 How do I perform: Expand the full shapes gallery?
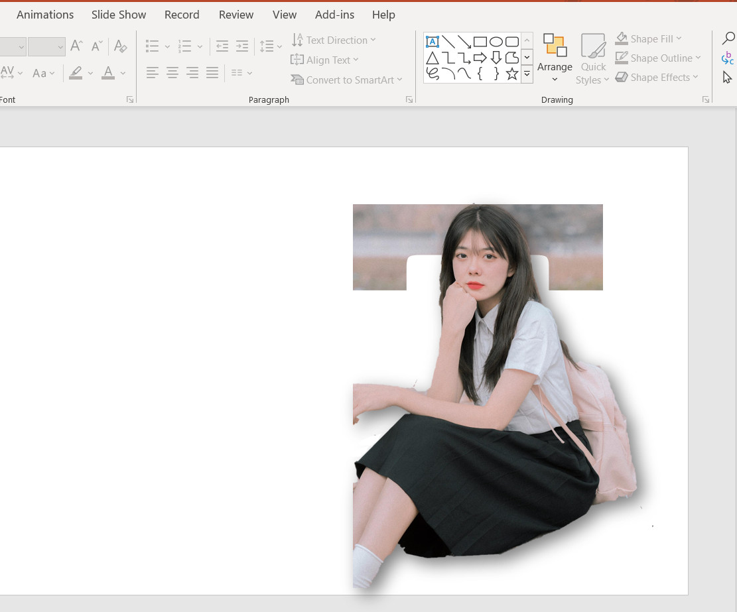pos(527,74)
